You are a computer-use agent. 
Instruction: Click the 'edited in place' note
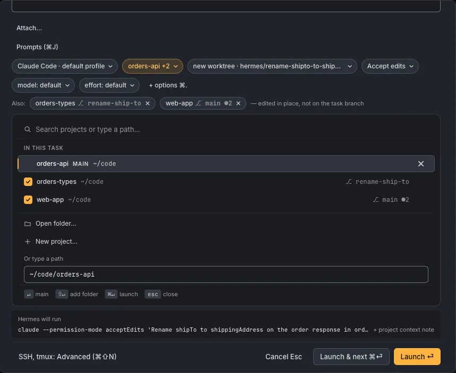click(x=307, y=104)
